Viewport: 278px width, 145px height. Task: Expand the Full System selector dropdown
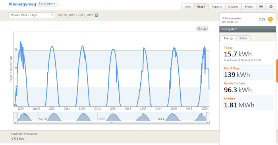click(47, 4)
